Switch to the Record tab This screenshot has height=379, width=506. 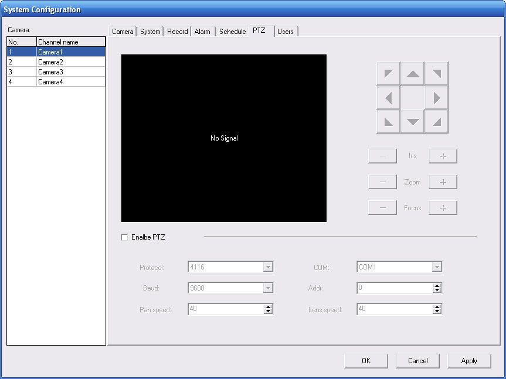[x=177, y=32]
